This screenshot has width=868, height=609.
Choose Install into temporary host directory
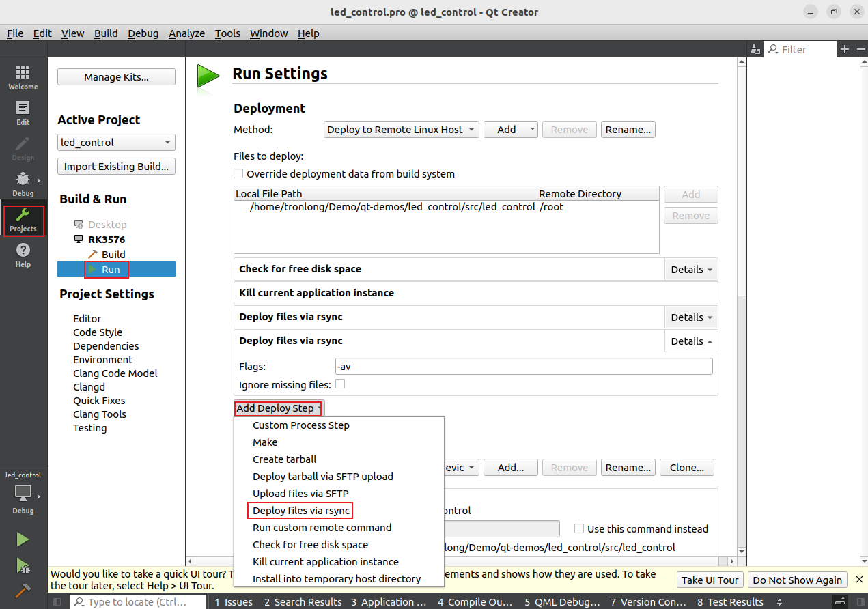coord(339,579)
